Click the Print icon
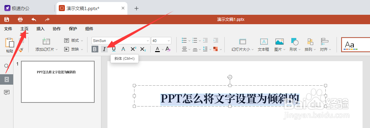 tap(21, 19)
